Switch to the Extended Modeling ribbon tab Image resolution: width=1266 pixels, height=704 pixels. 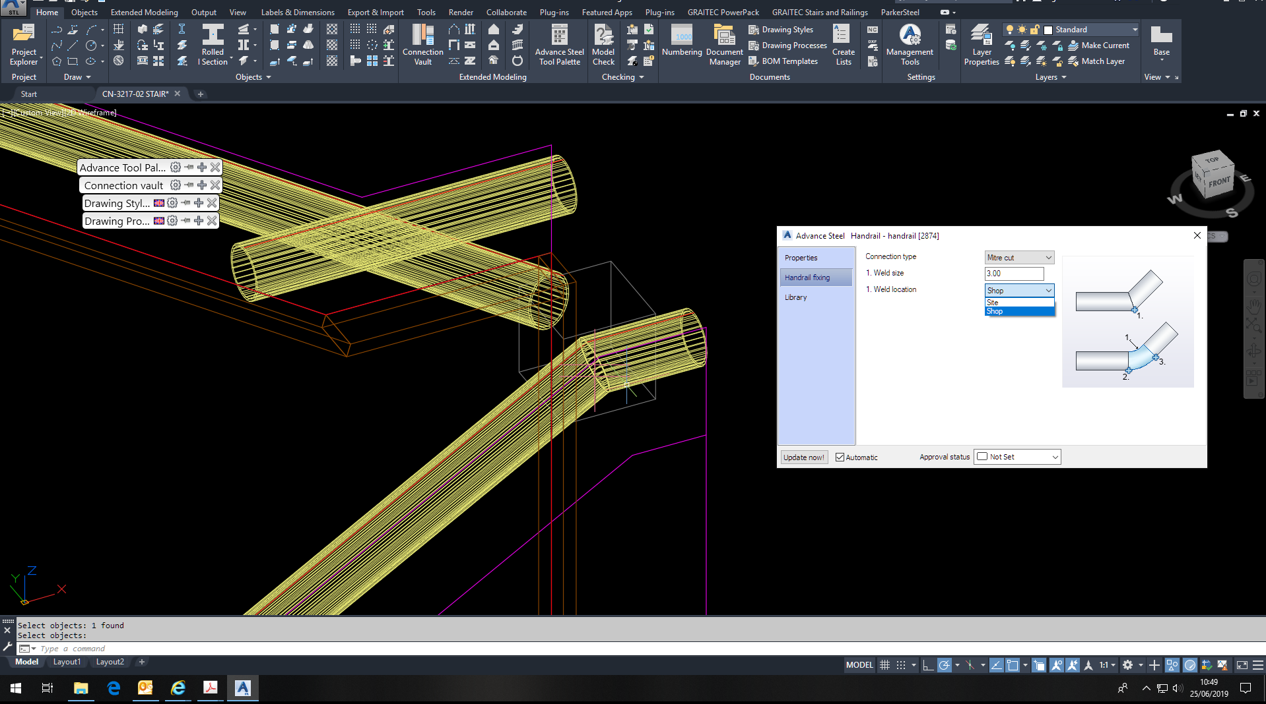(144, 12)
